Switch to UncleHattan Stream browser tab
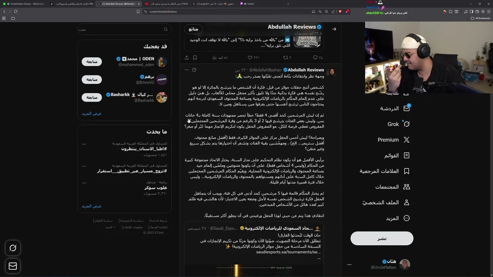Image resolution: width=493 pixels, height=277 pixels. (x=25, y=4)
